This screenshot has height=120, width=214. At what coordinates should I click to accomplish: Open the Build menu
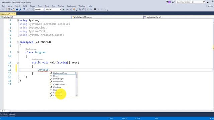tap(25, 6)
